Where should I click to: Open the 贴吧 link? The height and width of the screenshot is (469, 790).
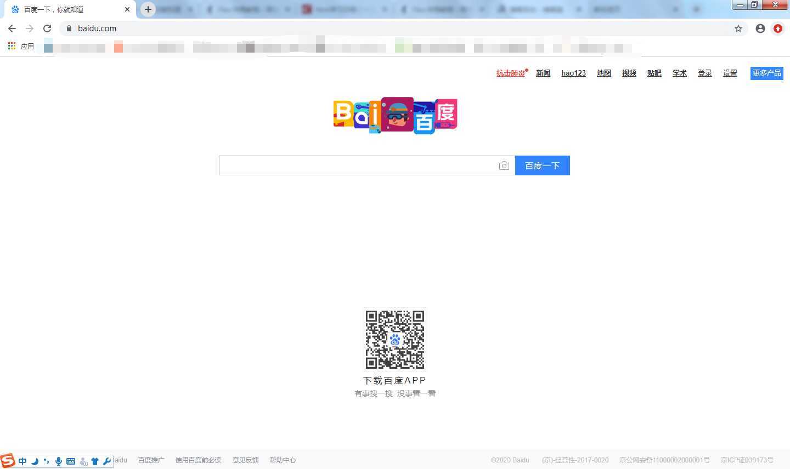pyautogui.click(x=654, y=73)
